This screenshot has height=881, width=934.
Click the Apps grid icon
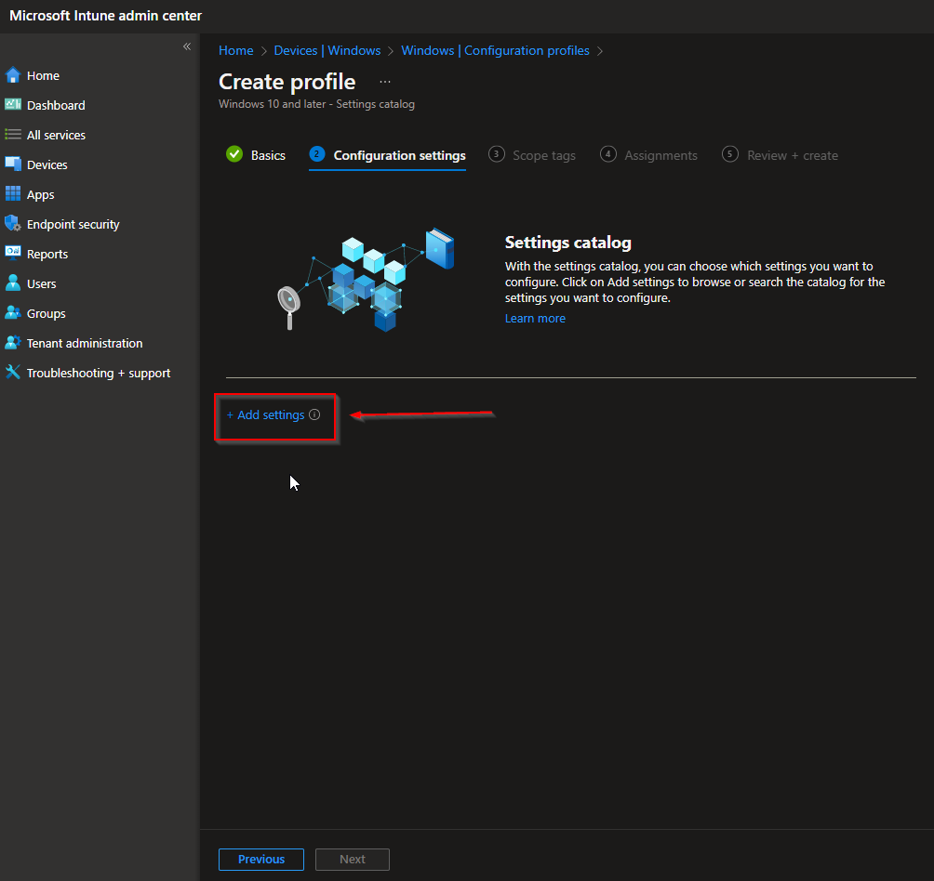click(12, 194)
